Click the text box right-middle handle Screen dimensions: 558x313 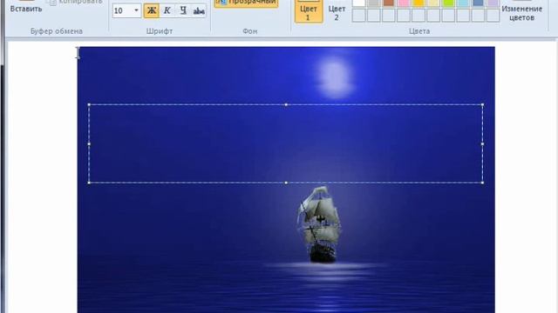click(482, 144)
